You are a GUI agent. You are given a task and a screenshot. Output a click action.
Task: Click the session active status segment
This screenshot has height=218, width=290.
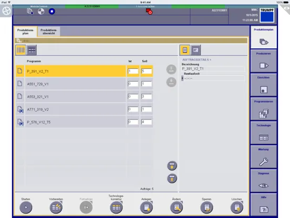click(x=145, y=6)
